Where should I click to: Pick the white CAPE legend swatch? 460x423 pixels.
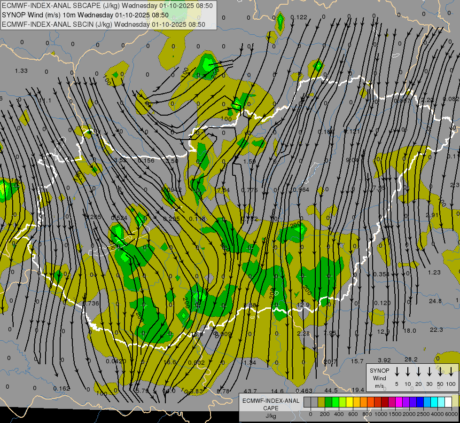point(448,402)
